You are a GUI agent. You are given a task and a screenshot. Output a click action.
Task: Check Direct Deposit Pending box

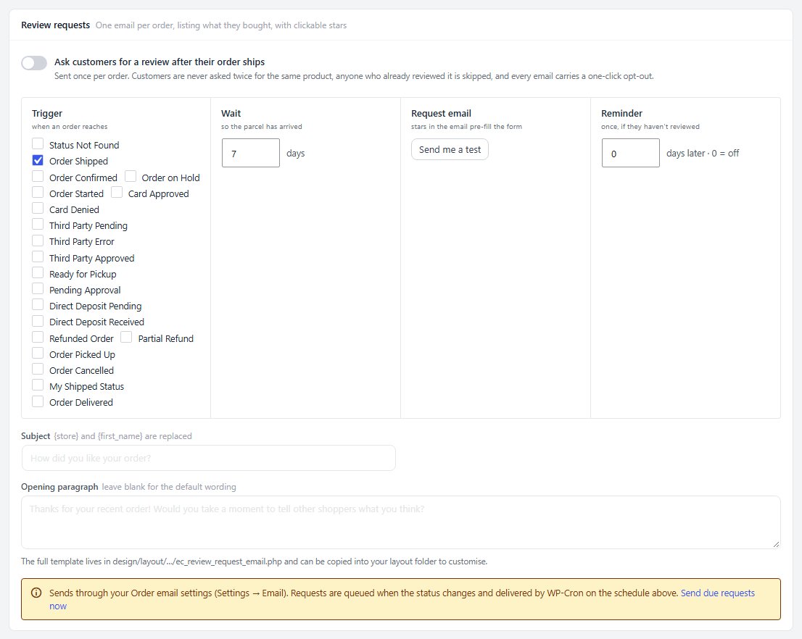click(x=38, y=305)
